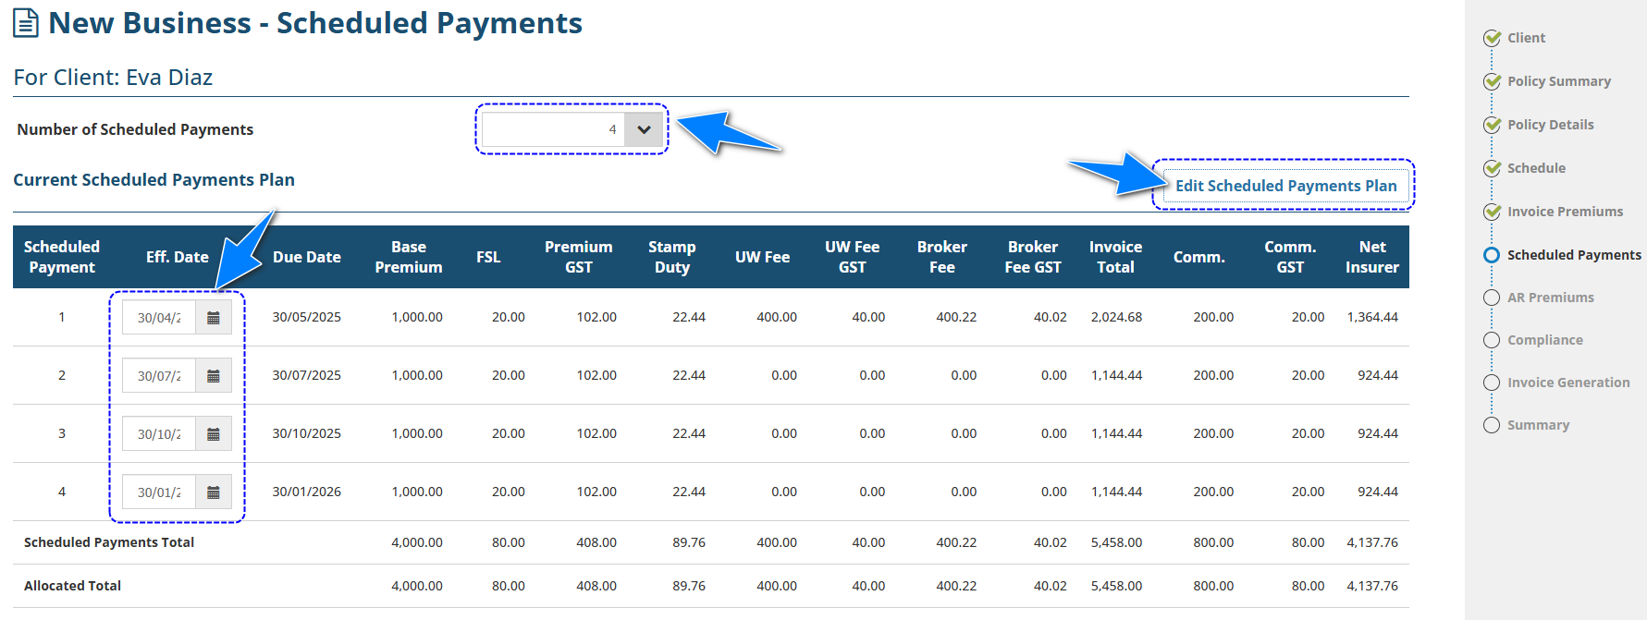Viewport: 1647px width, 620px height.
Task: Expand Number of Scheduled Payments dropdown arrow
Action: pos(644,129)
